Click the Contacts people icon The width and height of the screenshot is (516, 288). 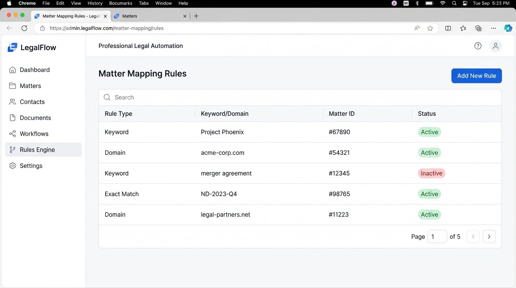pos(12,102)
